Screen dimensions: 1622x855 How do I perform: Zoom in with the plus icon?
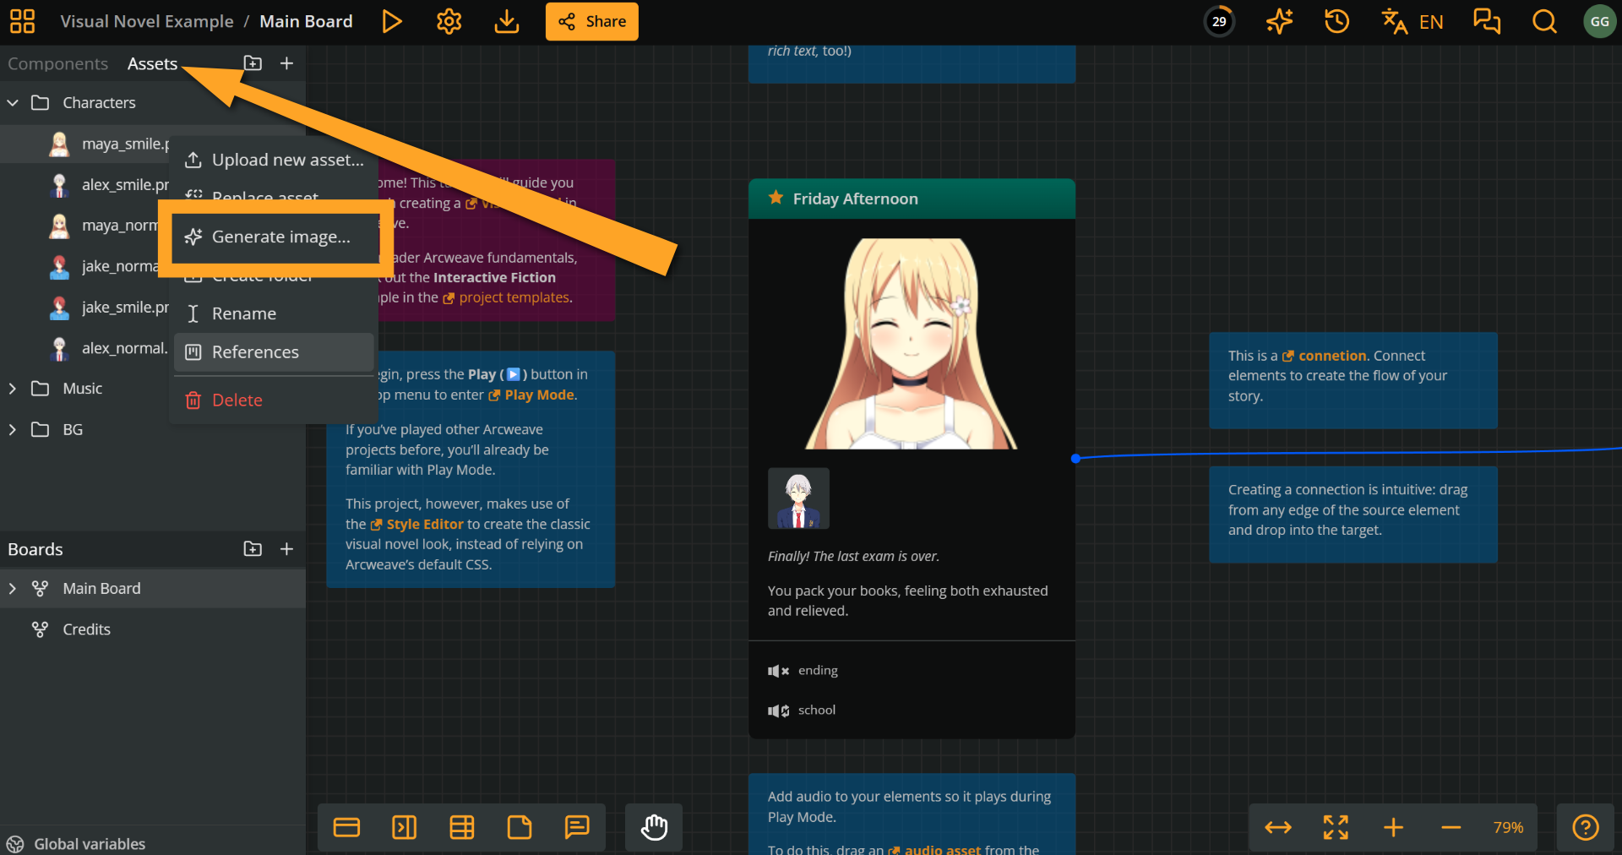[1393, 827]
